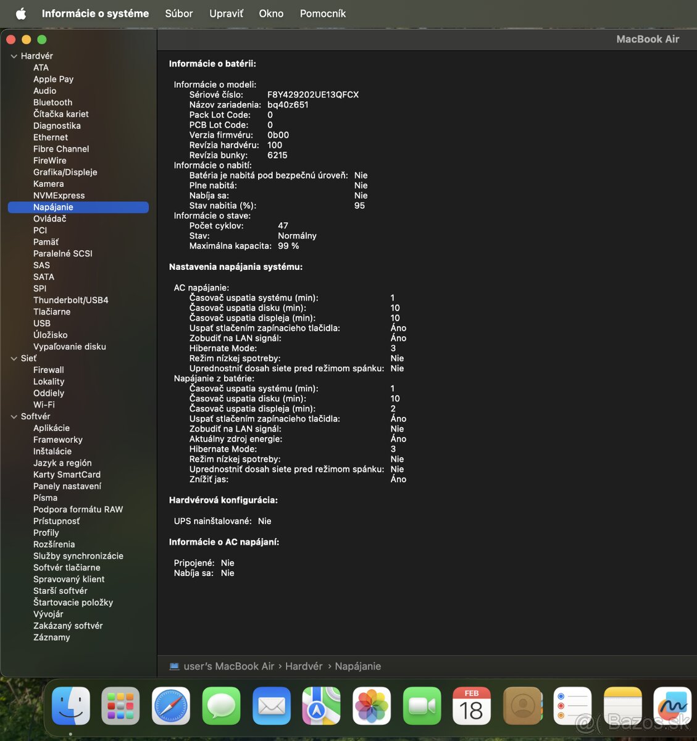The width and height of the screenshot is (697, 741).
Task: Click user's MacBook Air in path bar
Action: (228, 666)
